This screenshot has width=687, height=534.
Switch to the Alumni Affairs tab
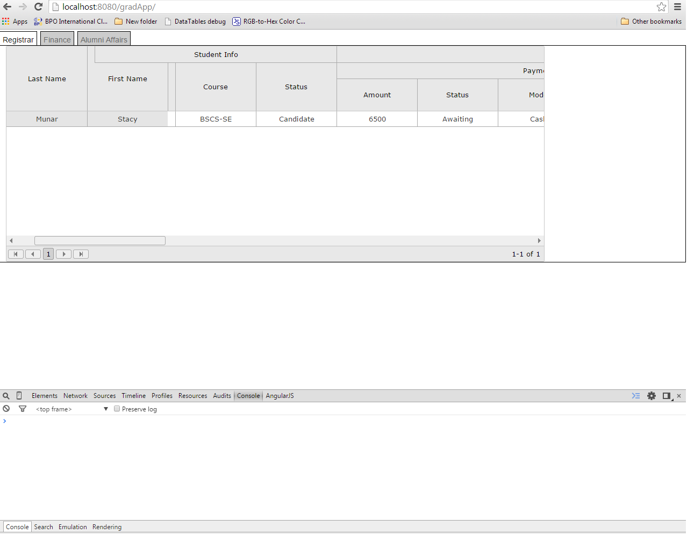104,39
